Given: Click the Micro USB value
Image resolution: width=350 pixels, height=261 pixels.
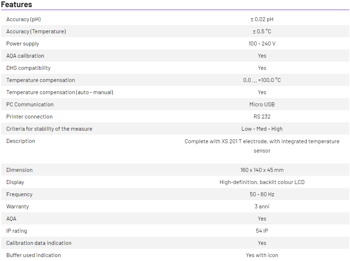Looking at the screenshot, I should (x=262, y=105).
